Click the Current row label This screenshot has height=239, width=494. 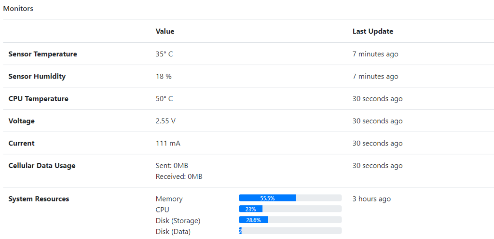tap(21, 144)
